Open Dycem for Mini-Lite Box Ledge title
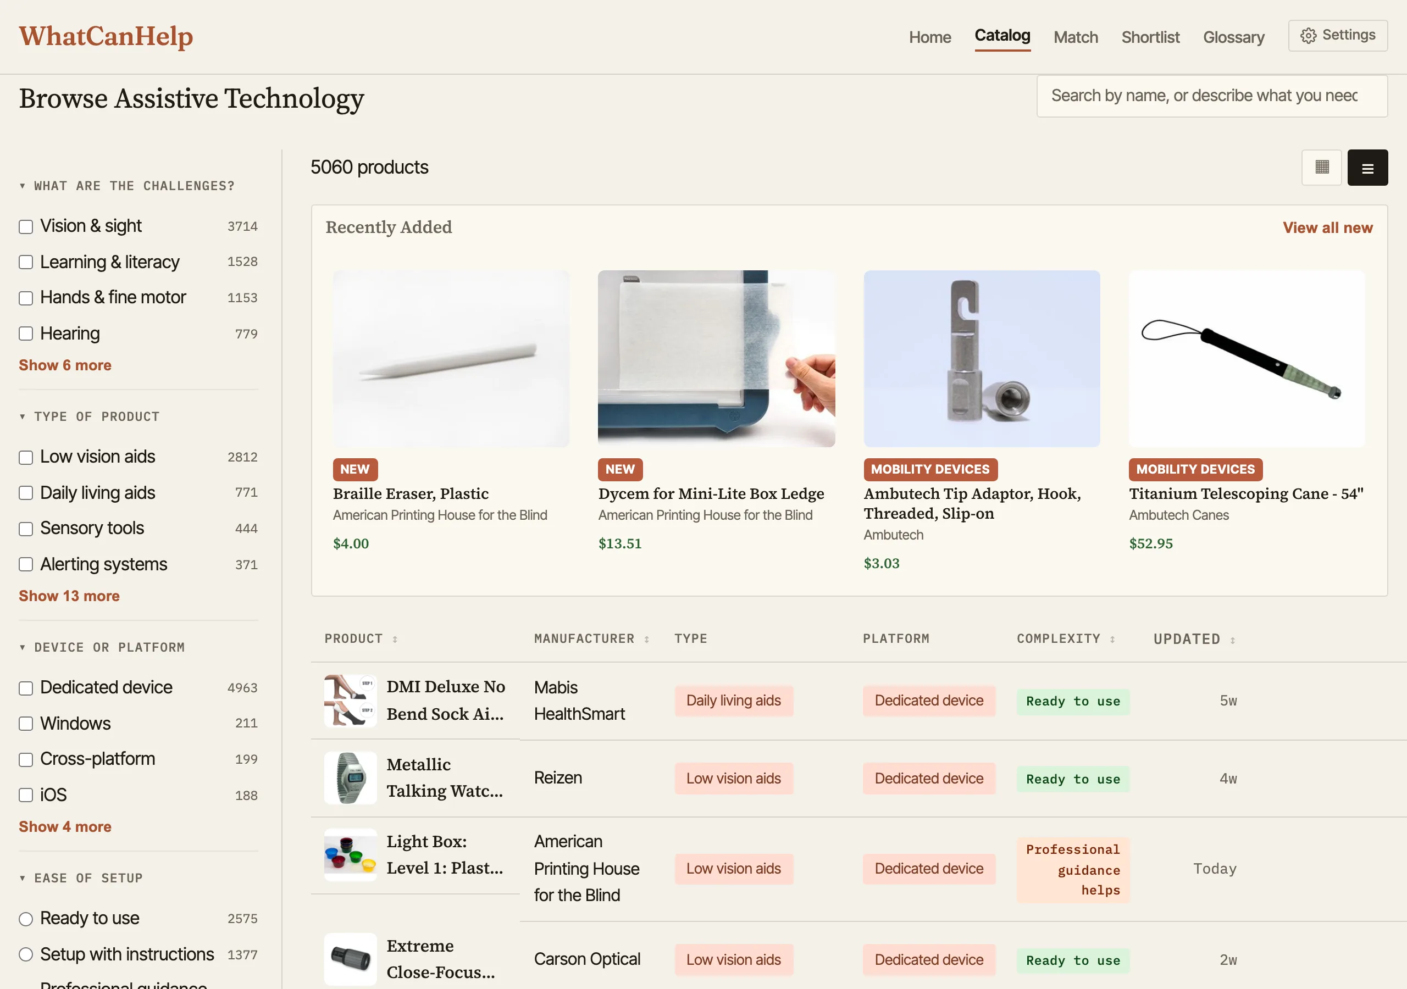Screen dimensions: 1407x989 [711, 494]
